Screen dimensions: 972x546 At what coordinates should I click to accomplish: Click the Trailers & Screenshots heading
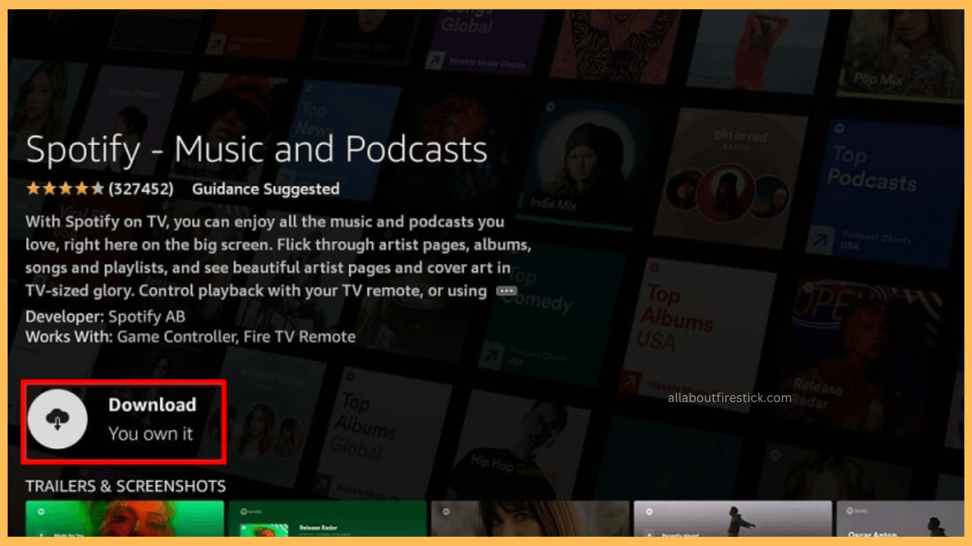tap(125, 486)
